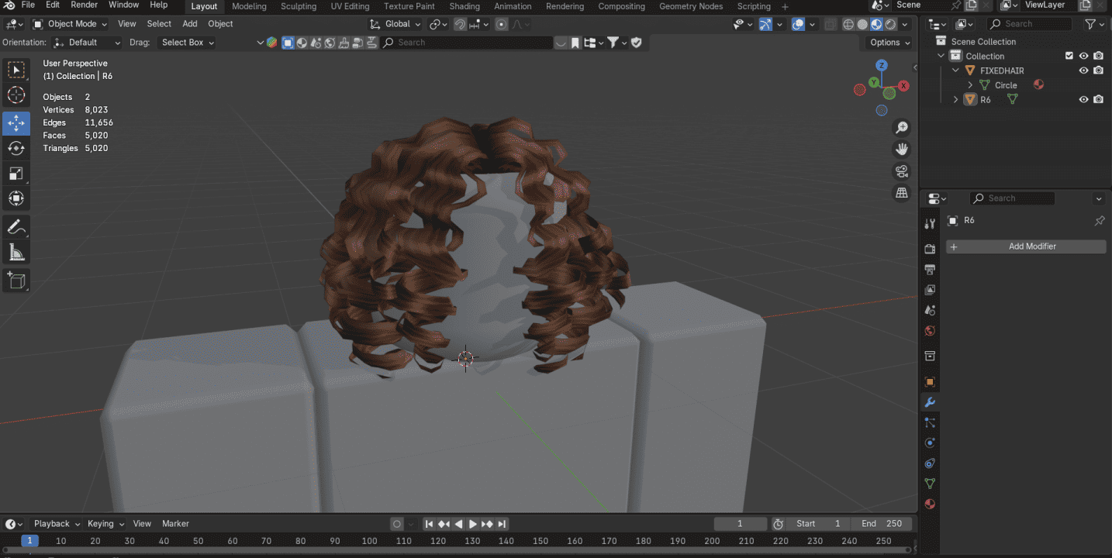Activate the Scale tool
The image size is (1112, 558).
[16, 174]
